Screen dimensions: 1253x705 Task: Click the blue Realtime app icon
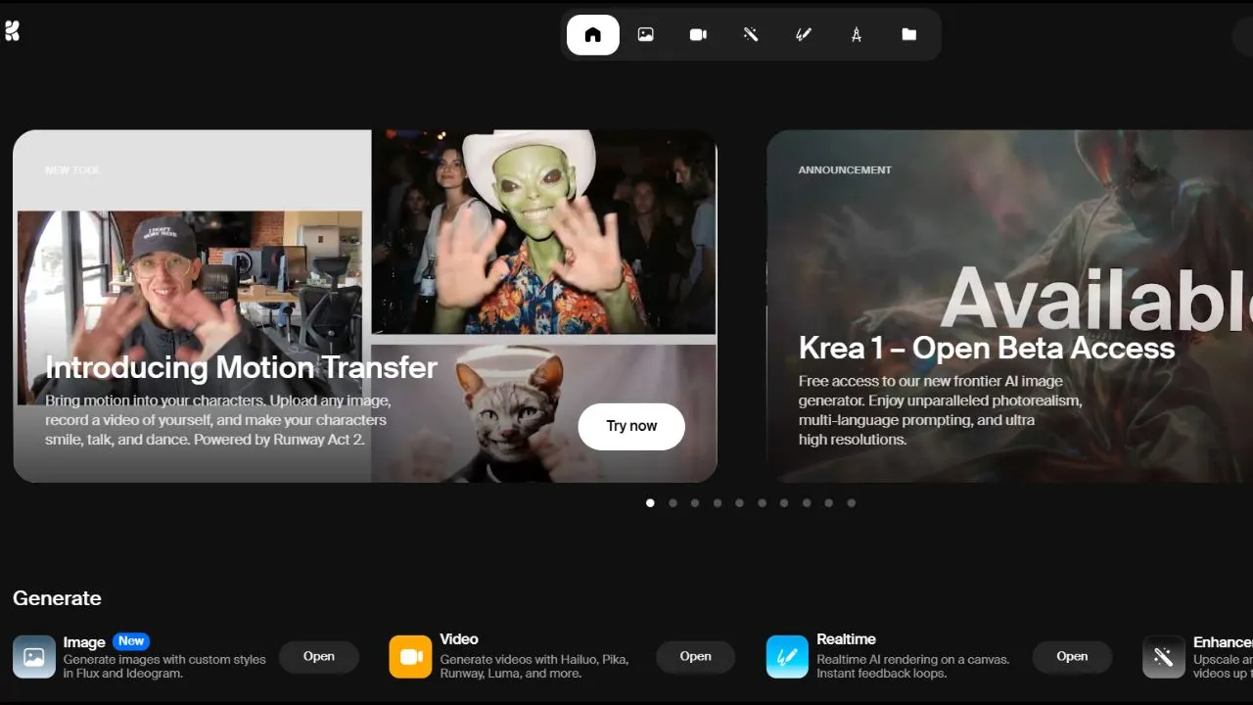click(787, 657)
